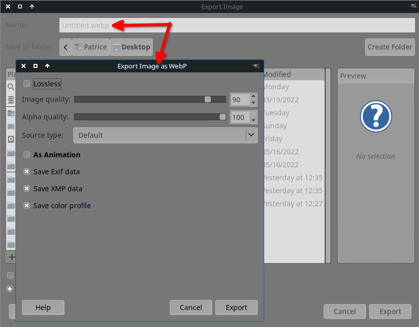The image size is (419, 327).
Task: Cancel the WebP export dialog
Action: (191, 308)
